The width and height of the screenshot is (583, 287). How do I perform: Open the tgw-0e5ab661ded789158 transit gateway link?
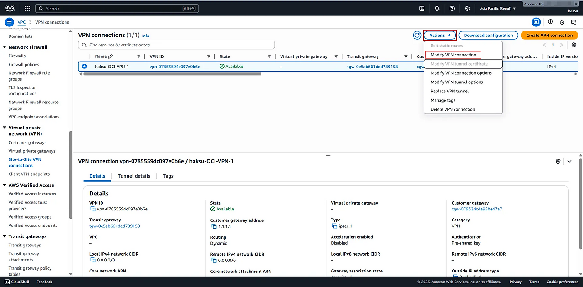click(372, 67)
